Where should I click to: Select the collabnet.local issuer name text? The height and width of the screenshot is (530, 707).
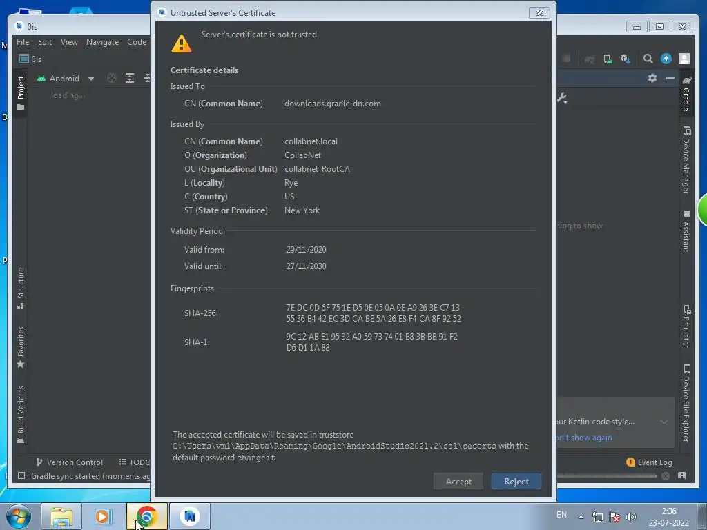tap(311, 141)
